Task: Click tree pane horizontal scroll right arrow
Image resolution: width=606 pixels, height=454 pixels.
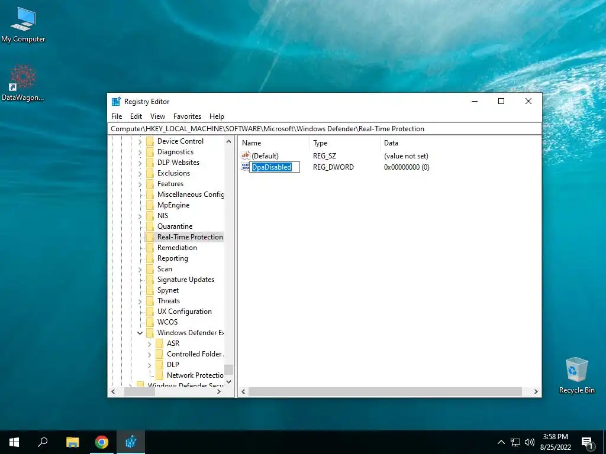Action: (219, 391)
